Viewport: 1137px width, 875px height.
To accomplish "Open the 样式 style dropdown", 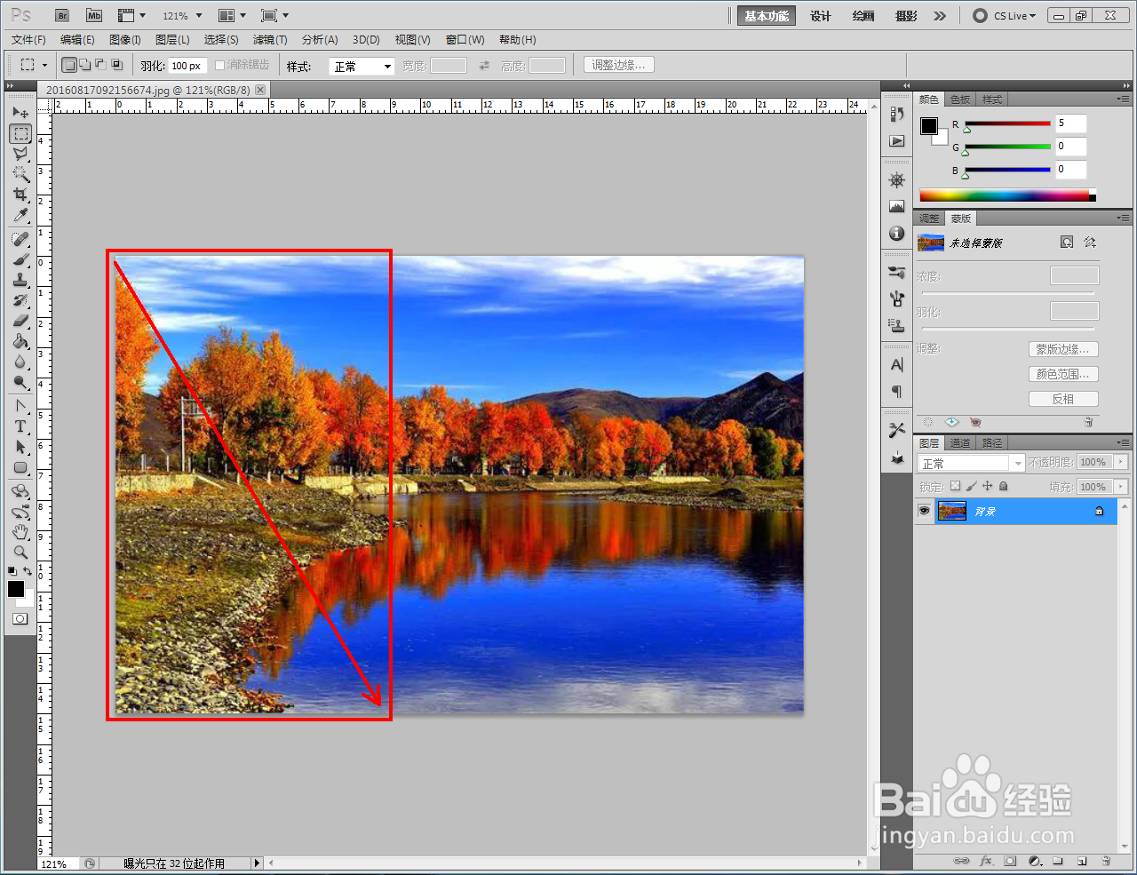I will (362, 66).
